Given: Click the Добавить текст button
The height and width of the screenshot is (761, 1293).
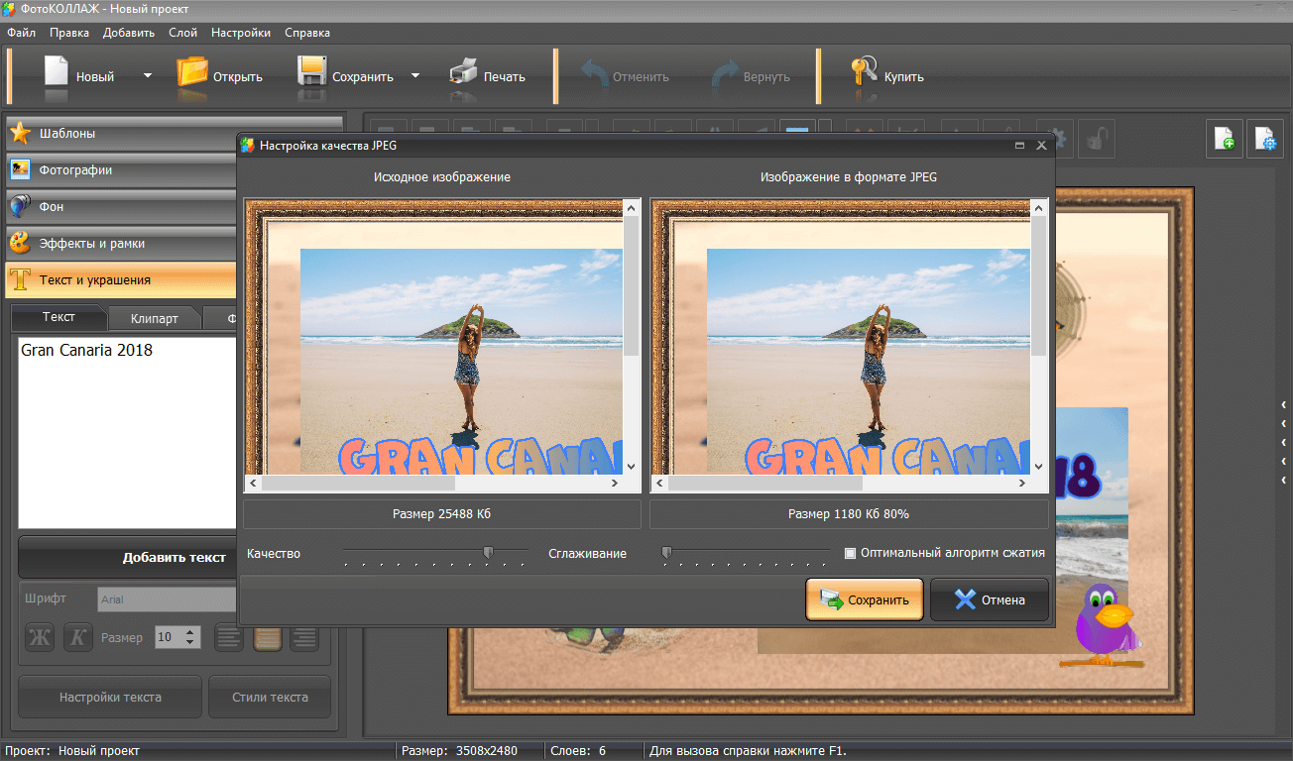Looking at the screenshot, I should click(x=128, y=557).
